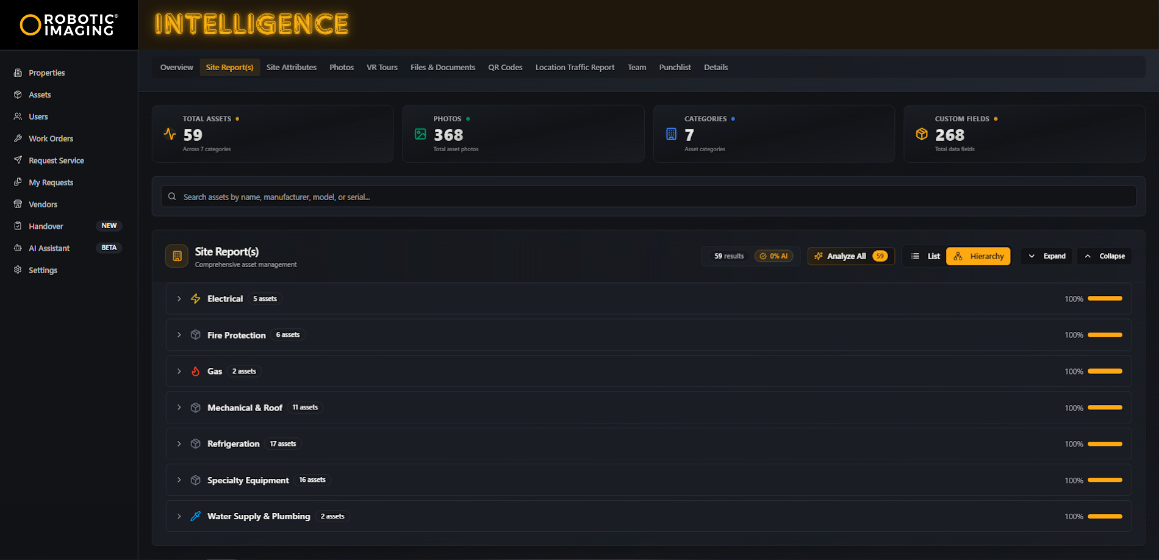Click the Gas flame icon
Screen dimensions: 1159x560
195,372
